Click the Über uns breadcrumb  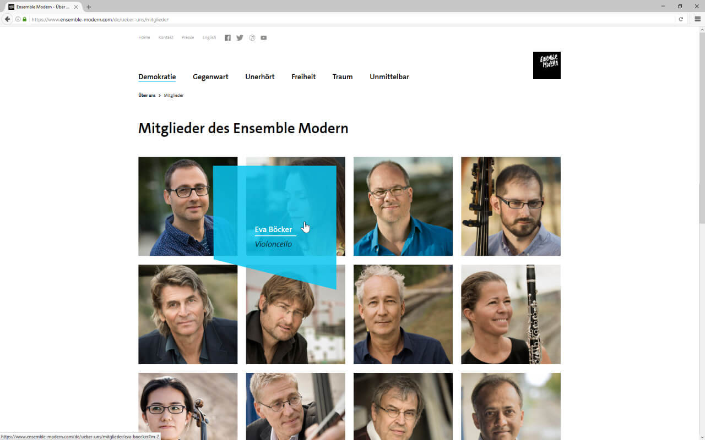147,96
